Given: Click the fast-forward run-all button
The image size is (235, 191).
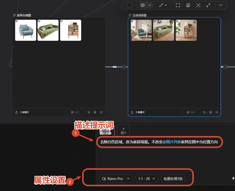Looking at the screenshot, I should click(143, 5).
